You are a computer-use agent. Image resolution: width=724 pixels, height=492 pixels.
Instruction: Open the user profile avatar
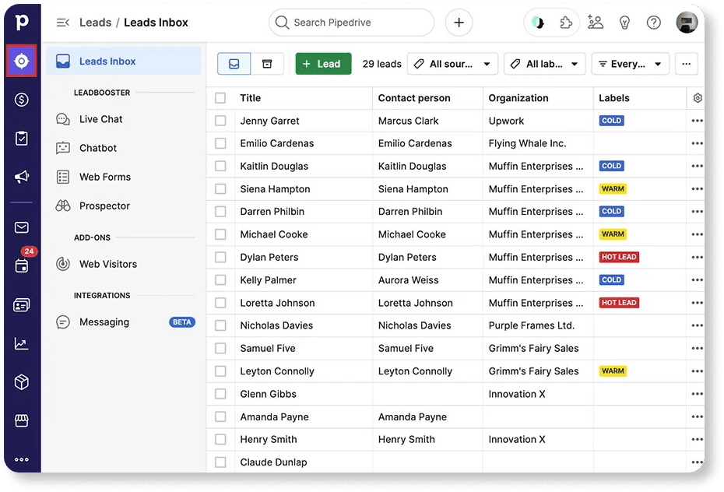pyautogui.click(x=687, y=22)
